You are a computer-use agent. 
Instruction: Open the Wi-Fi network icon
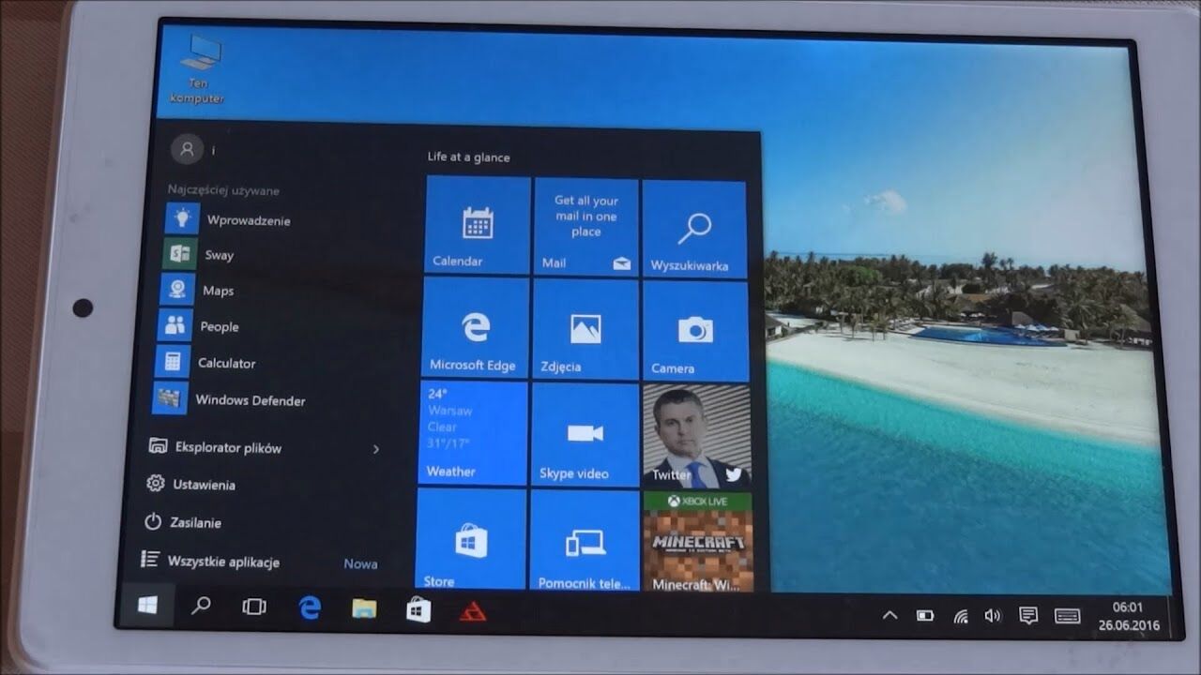pyautogui.click(x=960, y=616)
